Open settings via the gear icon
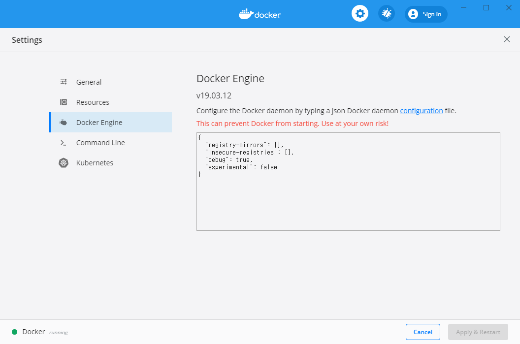 [360, 14]
